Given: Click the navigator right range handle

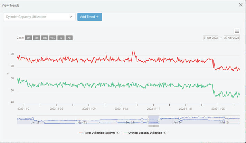Looking at the screenshot, I should coord(159,120).
